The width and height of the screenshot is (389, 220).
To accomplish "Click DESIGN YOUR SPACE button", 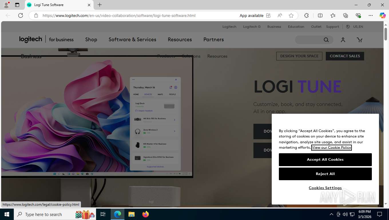I will [299, 56].
